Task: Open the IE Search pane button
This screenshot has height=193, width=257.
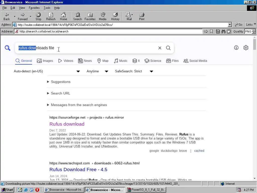Action: [x=78, y=16]
